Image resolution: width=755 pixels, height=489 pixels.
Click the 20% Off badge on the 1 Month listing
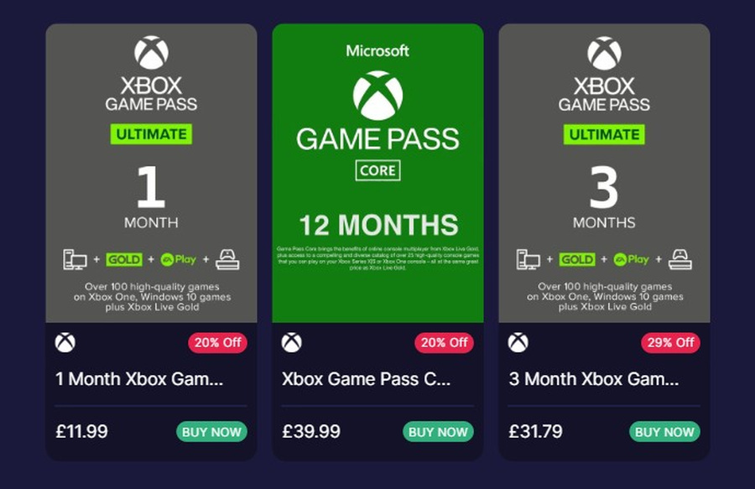coord(217,343)
